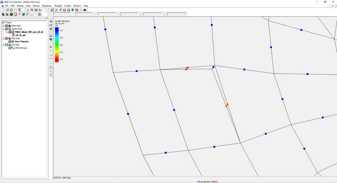Open the Breaklines menu

(x=47, y=6)
